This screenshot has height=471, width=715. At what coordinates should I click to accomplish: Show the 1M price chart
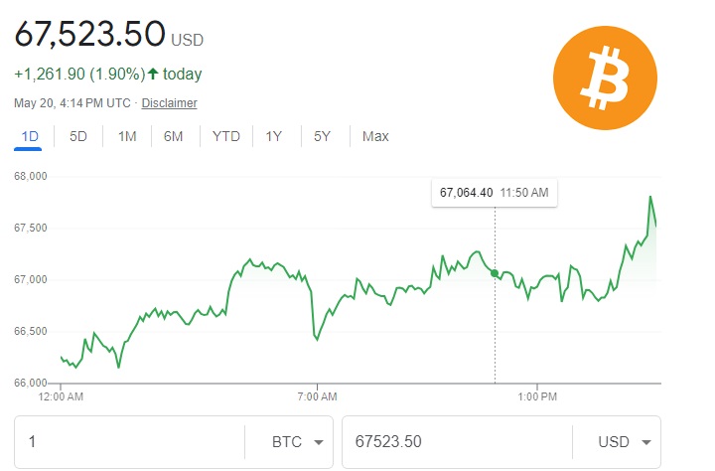(x=126, y=136)
